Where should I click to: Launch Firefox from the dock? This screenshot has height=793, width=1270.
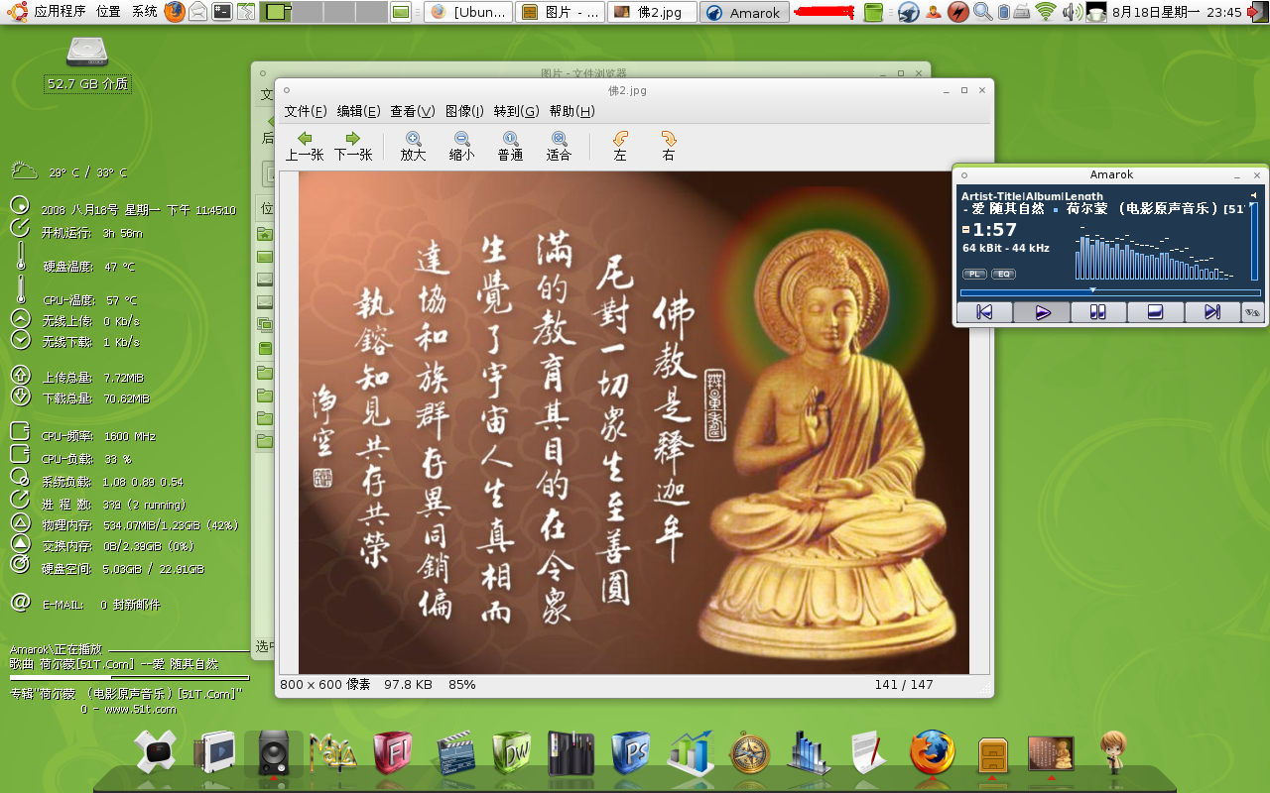(x=933, y=752)
